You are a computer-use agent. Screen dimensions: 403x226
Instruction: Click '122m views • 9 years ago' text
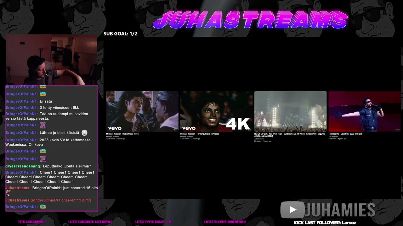tap(116, 139)
